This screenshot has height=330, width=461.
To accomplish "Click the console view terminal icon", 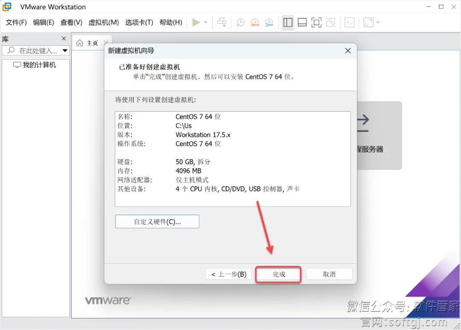I will [x=349, y=22].
